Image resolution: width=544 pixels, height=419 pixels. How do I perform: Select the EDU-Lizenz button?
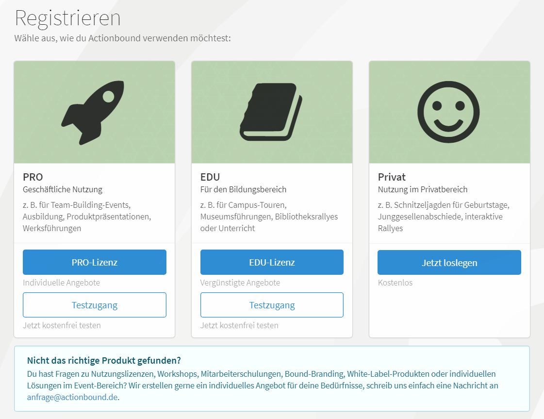tap(272, 262)
